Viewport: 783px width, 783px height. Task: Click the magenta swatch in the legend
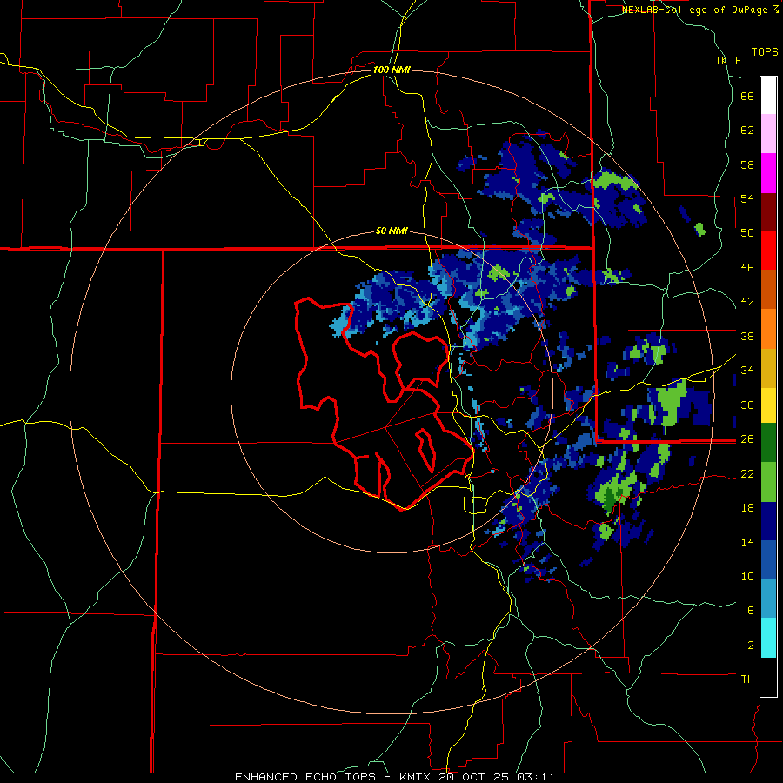pyautogui.click(x=768, y=173)
